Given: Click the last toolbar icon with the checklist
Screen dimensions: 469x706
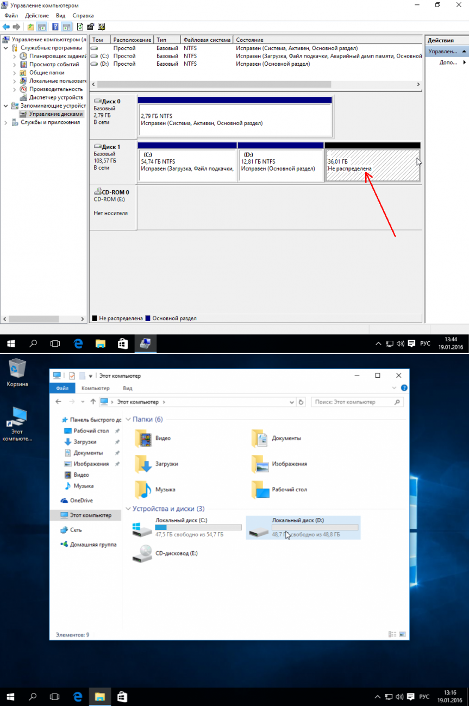Looking at the screenshot, I should (x=101, y=27).
